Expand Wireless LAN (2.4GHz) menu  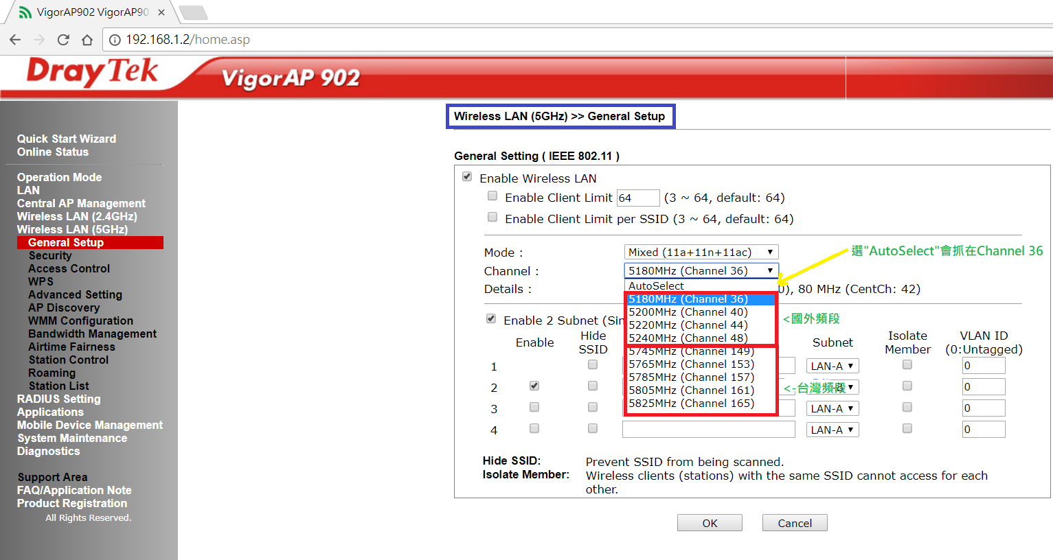77,216
